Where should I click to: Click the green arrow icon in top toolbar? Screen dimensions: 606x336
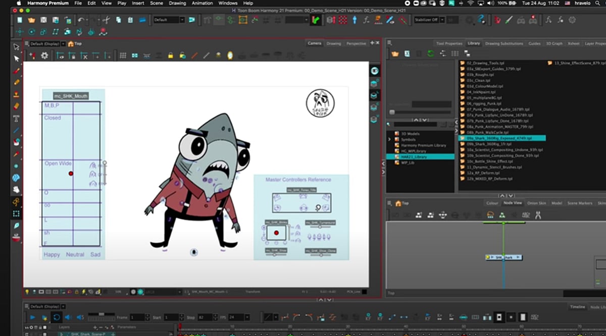tap(316, 20)
